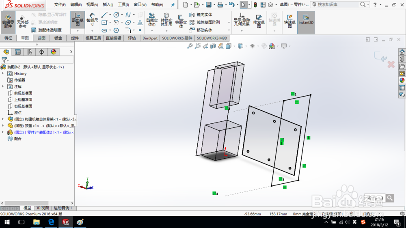Open the dropdown under 退出草图
Screen dimensions: 406x228
(x=78, y=31)
